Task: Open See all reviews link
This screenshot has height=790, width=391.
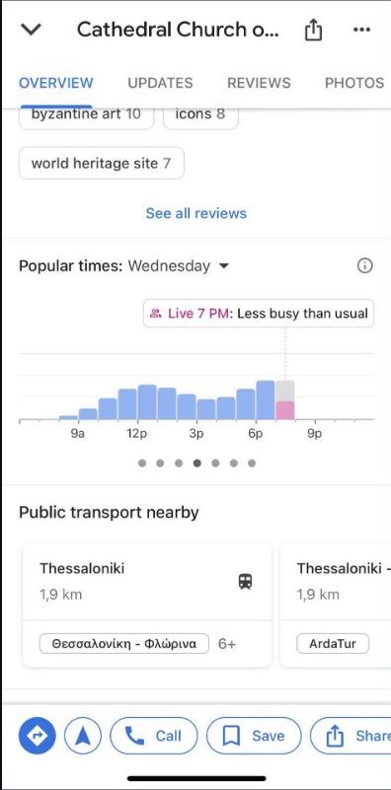Action: tap(196, 213)
